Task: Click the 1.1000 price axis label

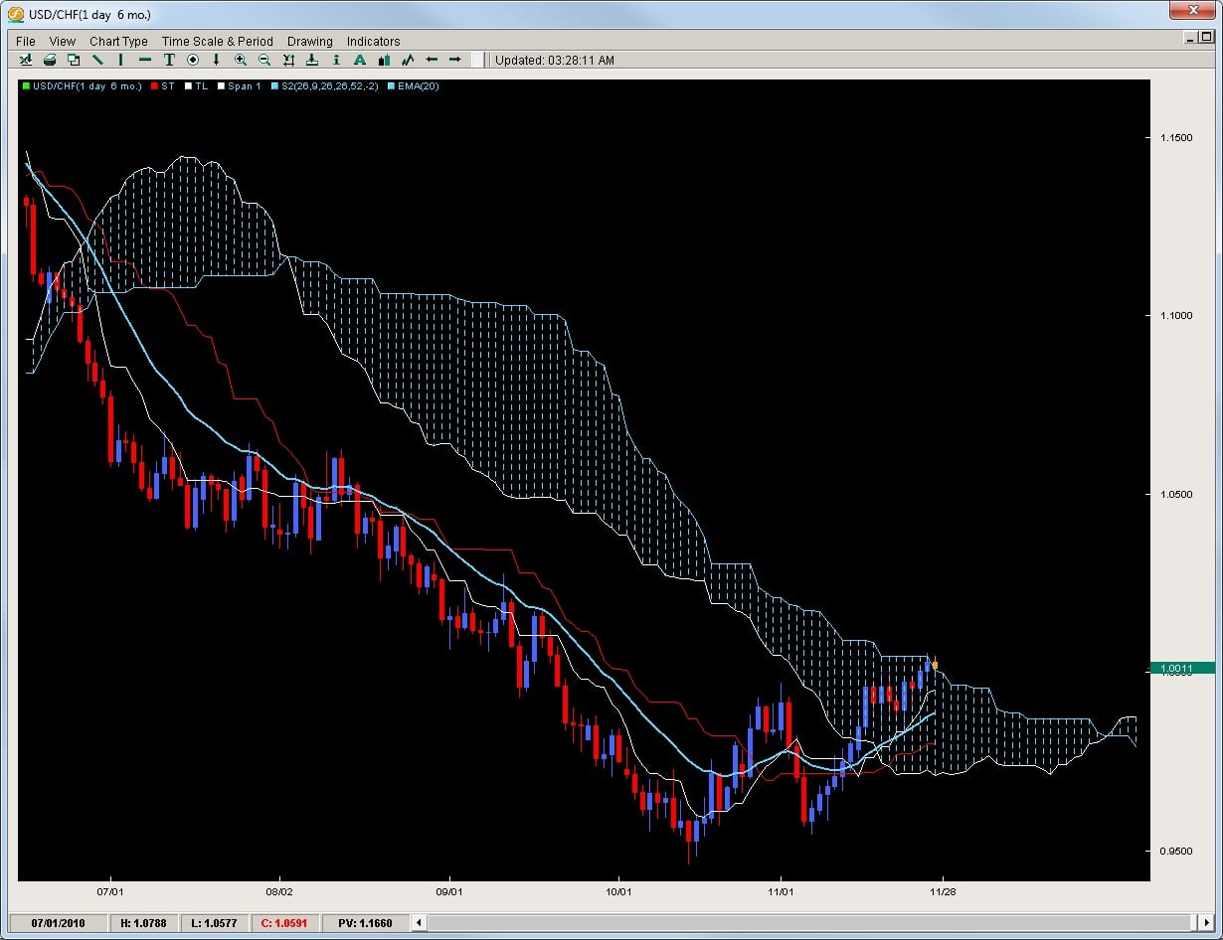Action: (1175, 316)
